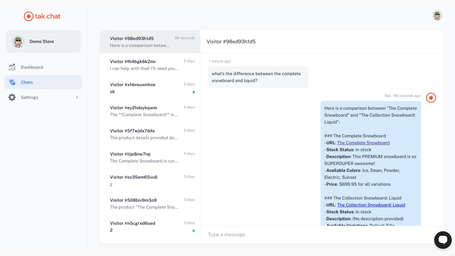This screenshot has width=455, height=256.
Task: Open the Demo Store selector
Action: tap(43, 42)
